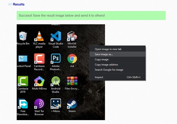Image resolution: width=177 pixels, height=124 pixels.
Task: Select the Control Panel icon
Action: point(23,58)
